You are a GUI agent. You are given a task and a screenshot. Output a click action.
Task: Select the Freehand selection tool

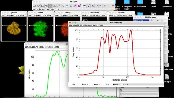[46, 6]
